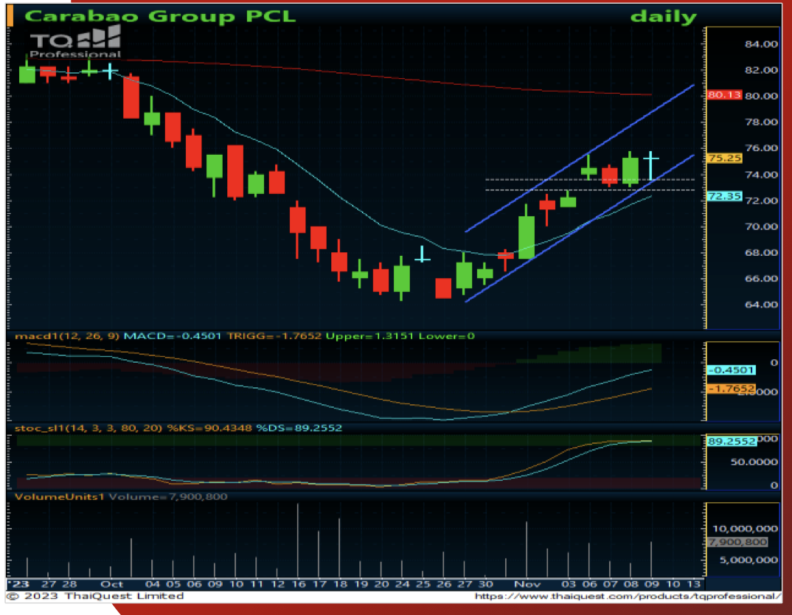The width and height of the screenshot is (792, 615).
Task: Click the orange -1.7652 trigger value tag
Action: (x=730, y=389)
